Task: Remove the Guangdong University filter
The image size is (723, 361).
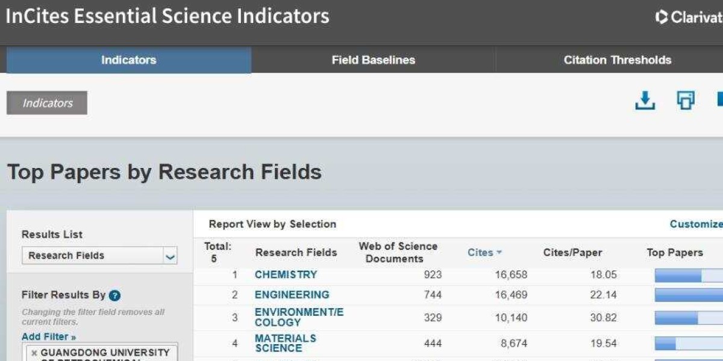Action: pyautogui.click(x=34, y=353)
